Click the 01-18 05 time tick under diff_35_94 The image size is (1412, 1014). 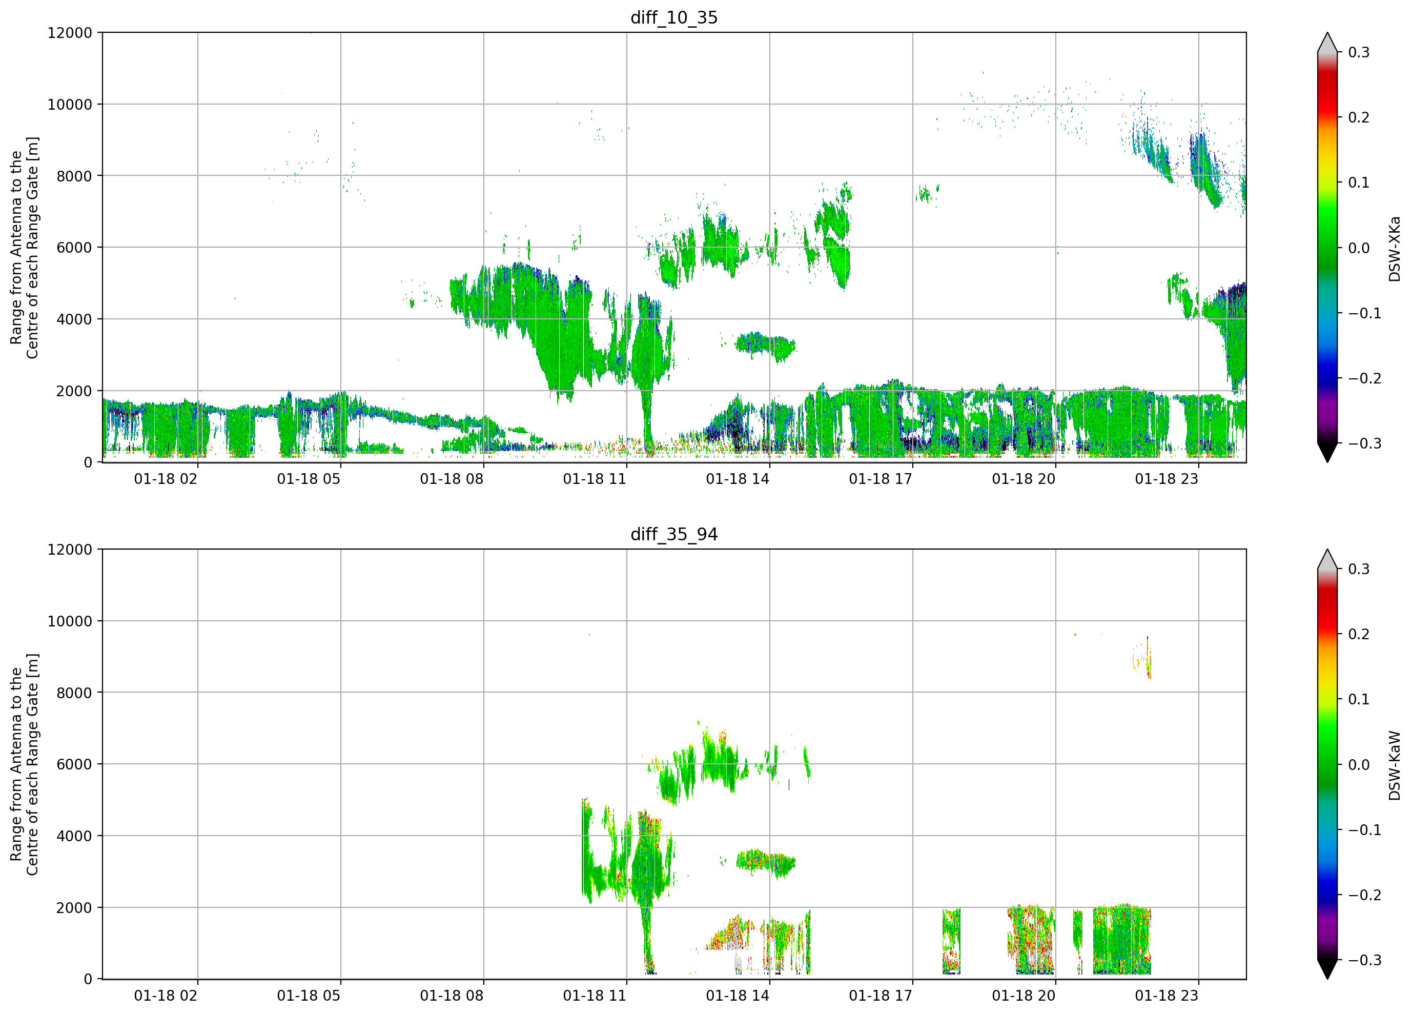309,996
